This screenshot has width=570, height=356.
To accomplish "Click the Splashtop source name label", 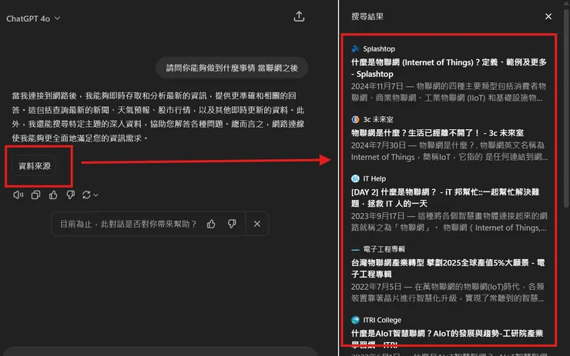I will click(379, 48).
